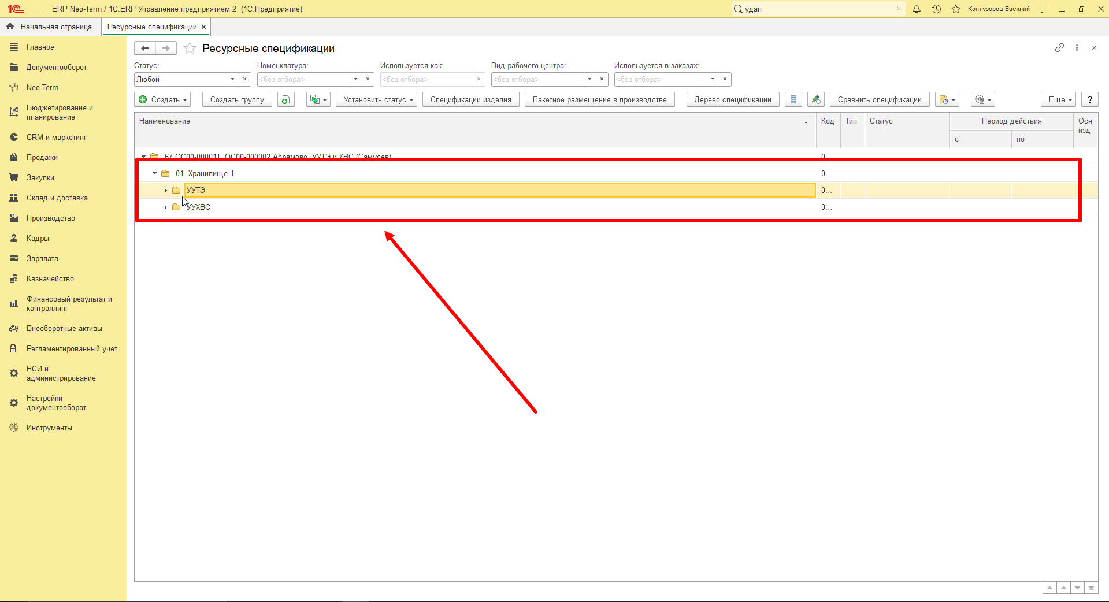This screenshot has width=1109, height=602.
Task: Click the list view icon button
Action: coord(793,99)
